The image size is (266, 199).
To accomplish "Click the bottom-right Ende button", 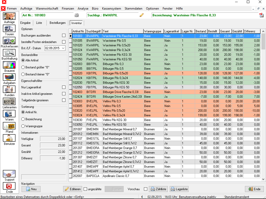I will (255, 189).
